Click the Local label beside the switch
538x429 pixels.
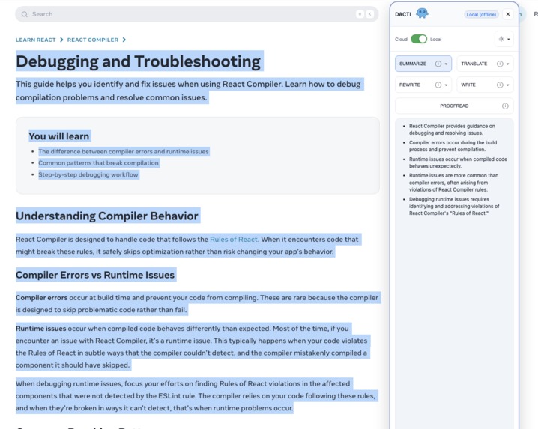436,40
